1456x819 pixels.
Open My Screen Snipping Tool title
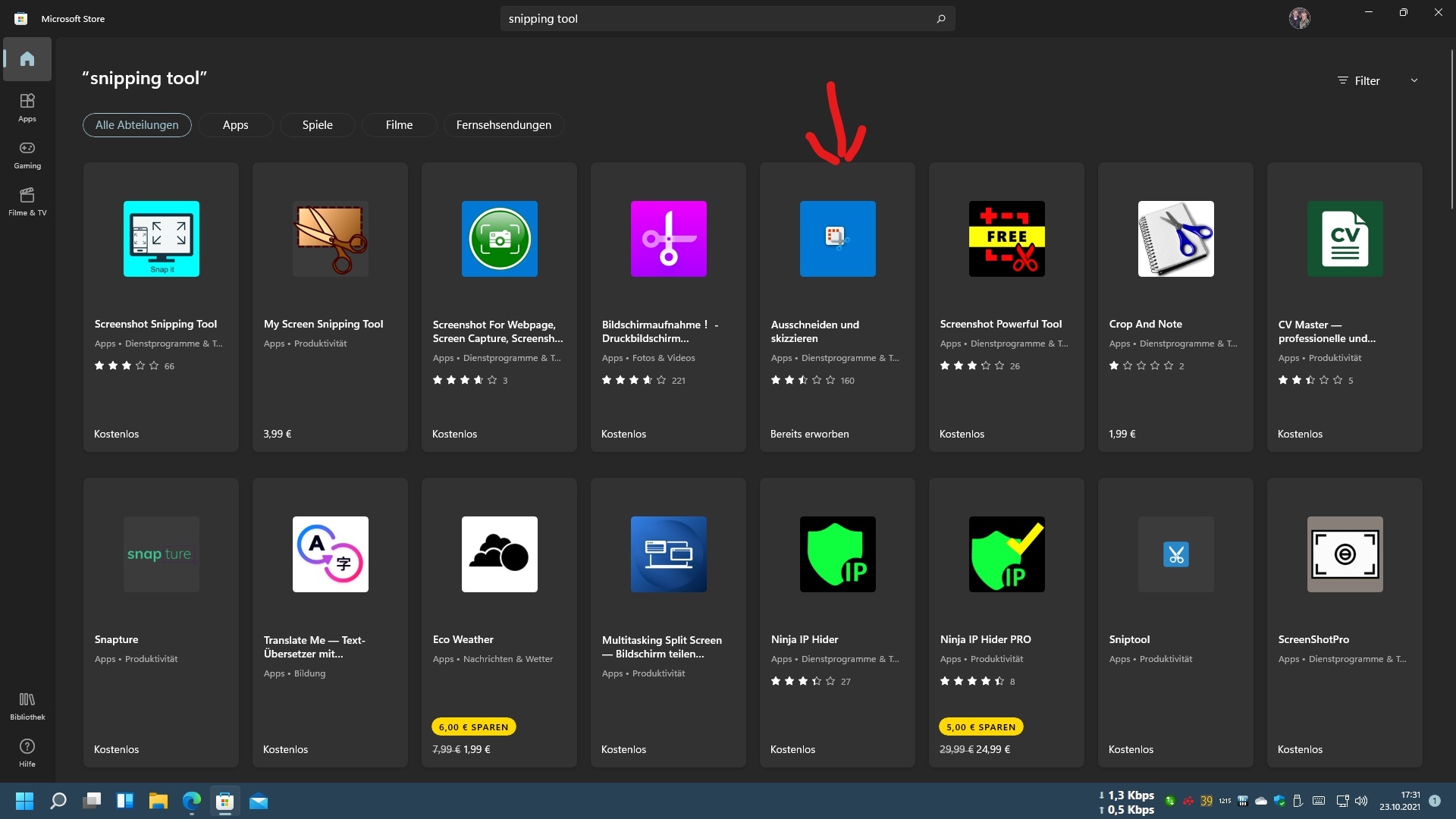323,324
